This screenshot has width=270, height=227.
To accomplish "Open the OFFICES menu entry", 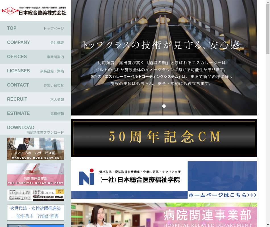I will [x=35, y=57].
